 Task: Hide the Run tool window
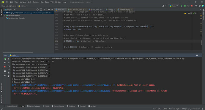[201, 55]
